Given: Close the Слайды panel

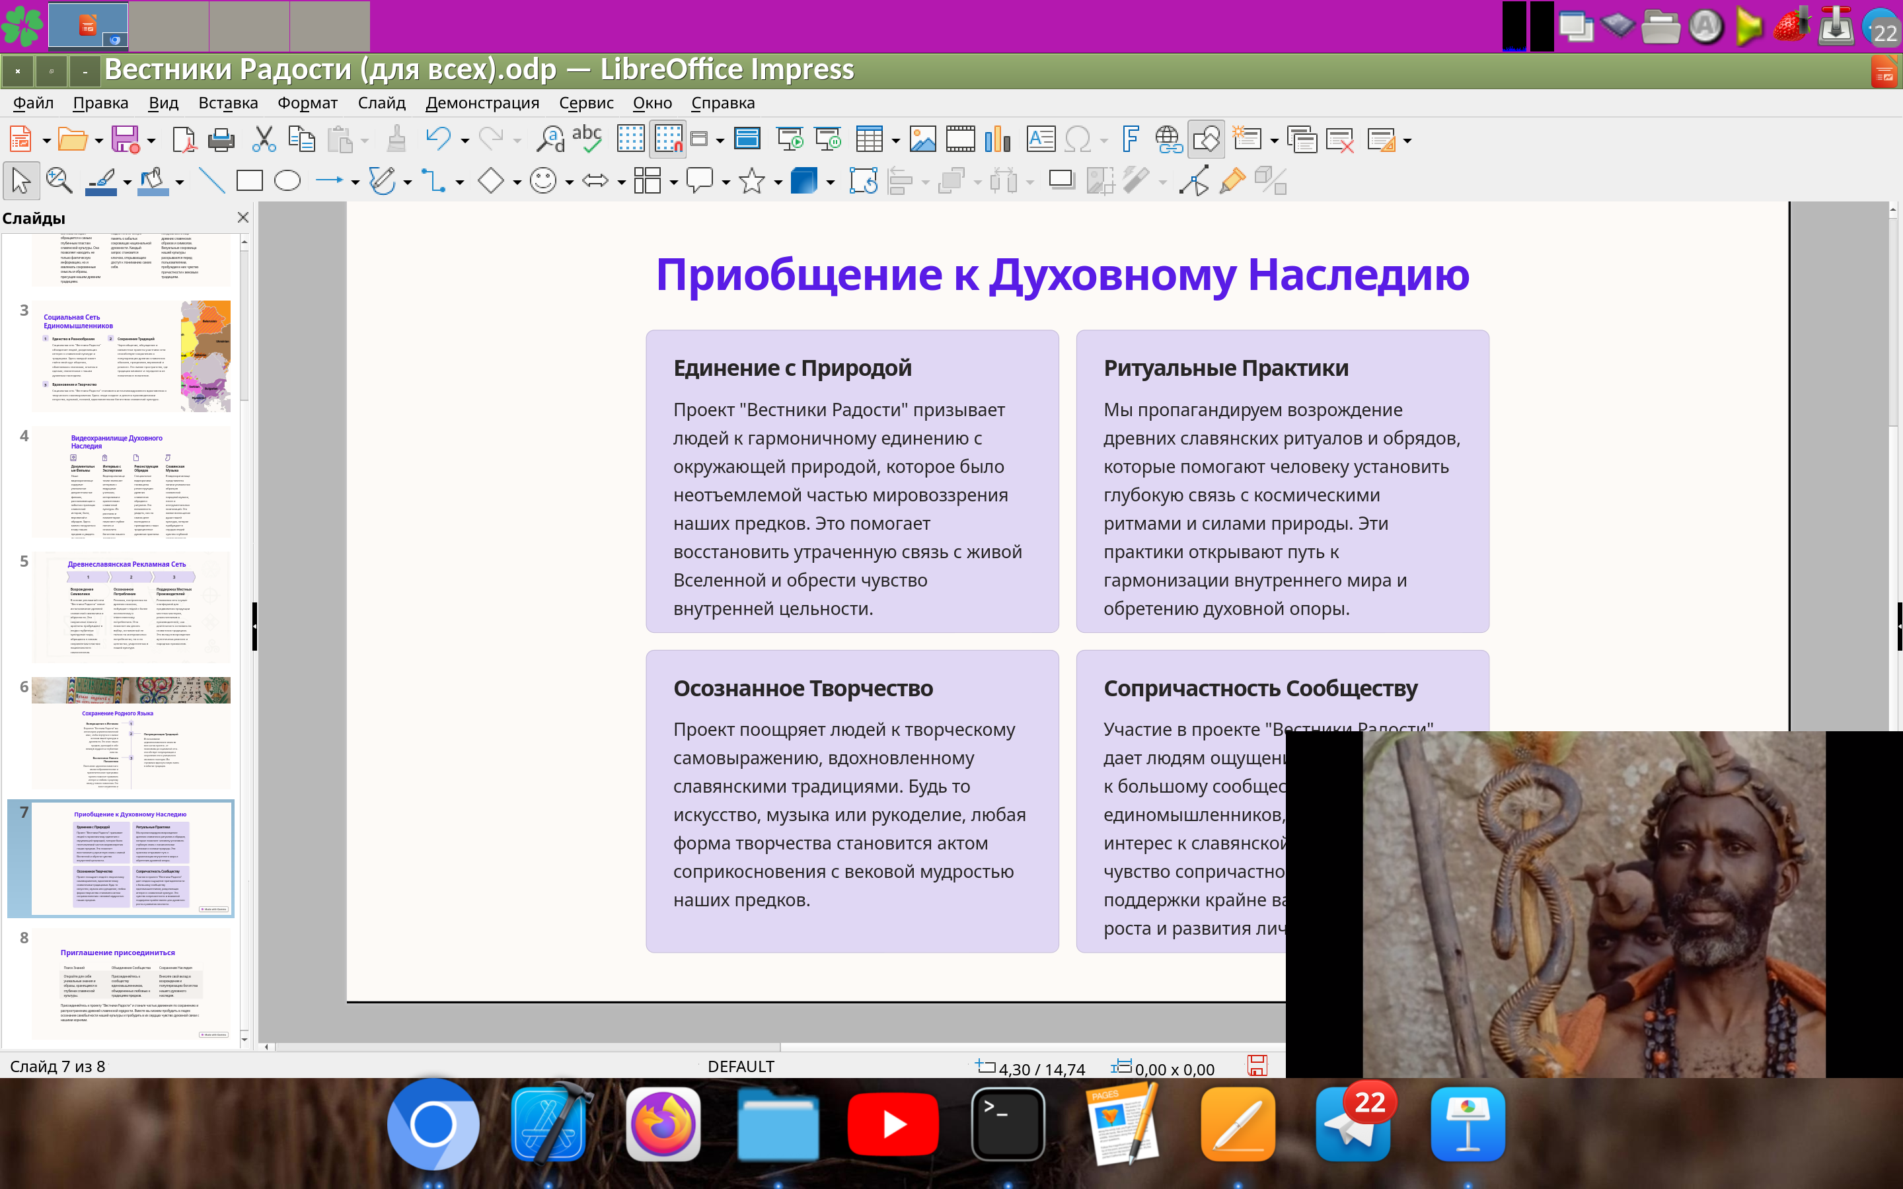Looking at the screenshot, I should (x=243, y=218).
